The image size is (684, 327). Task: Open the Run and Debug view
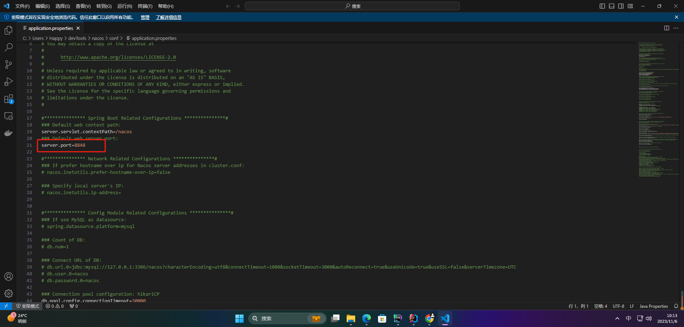tap(9, 82)
